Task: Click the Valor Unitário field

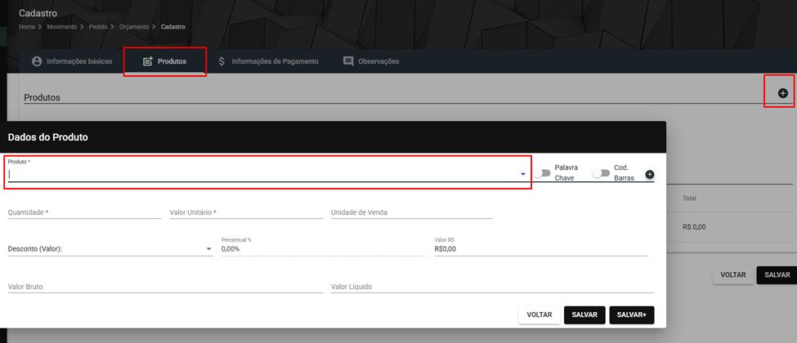Action: (246, 212)
